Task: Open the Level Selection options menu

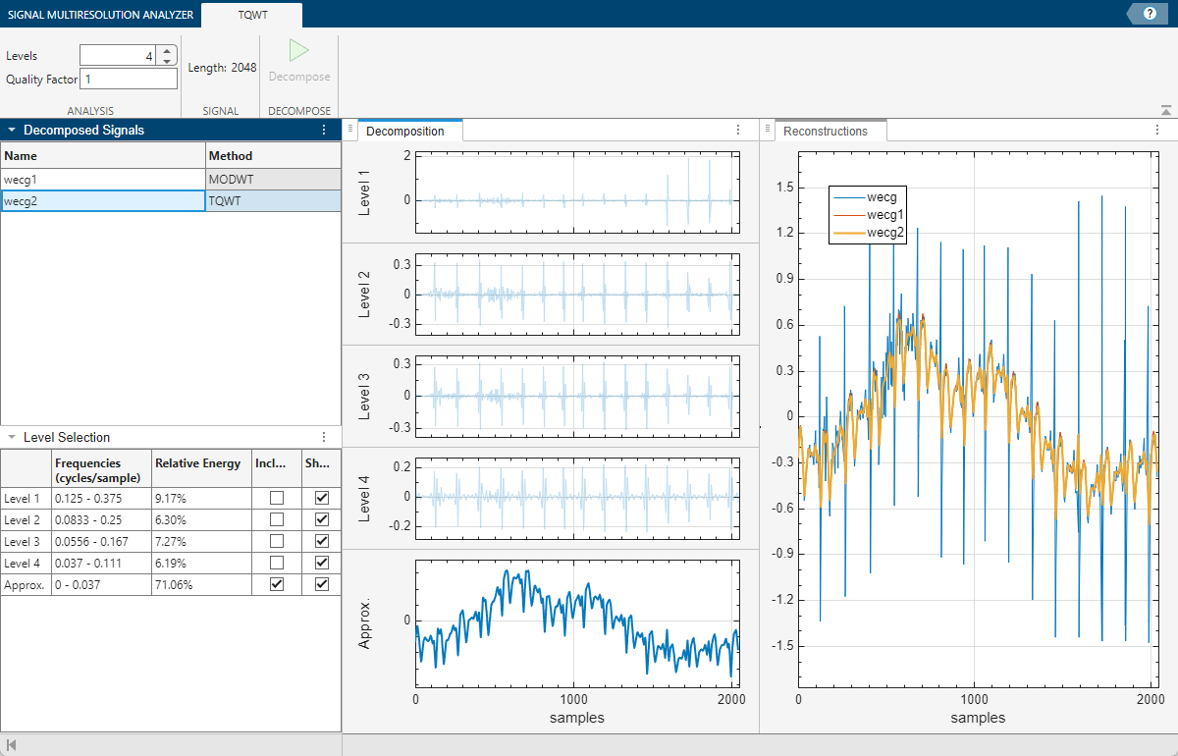Action: click(326, 437)
